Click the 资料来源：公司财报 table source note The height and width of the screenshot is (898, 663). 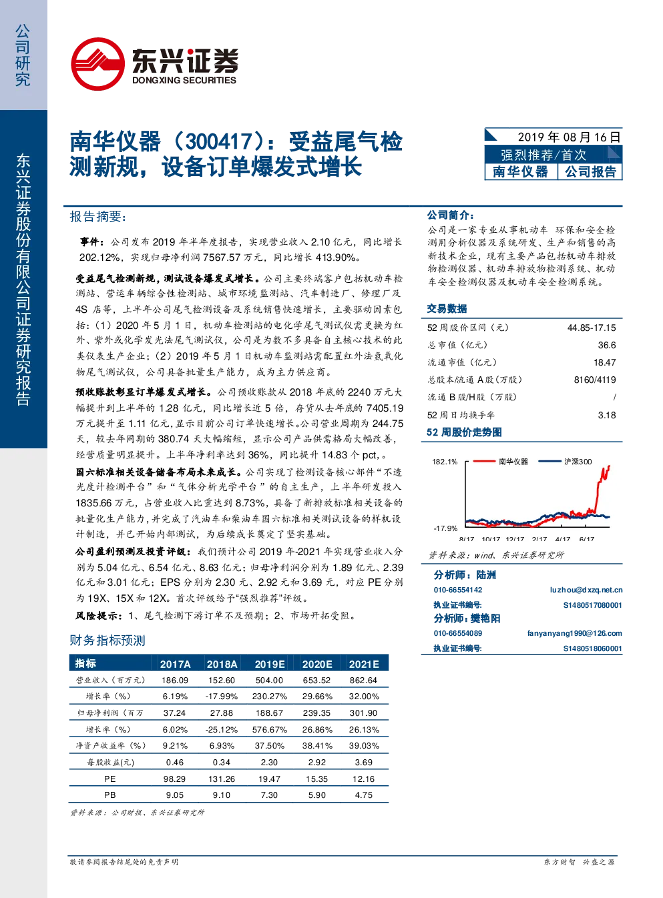coord(138,812)
